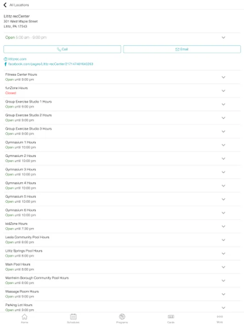This screenshot has height=325, width=244.
Task: Select the Gymnasium 1 Hours label
Action: [21, 142]
